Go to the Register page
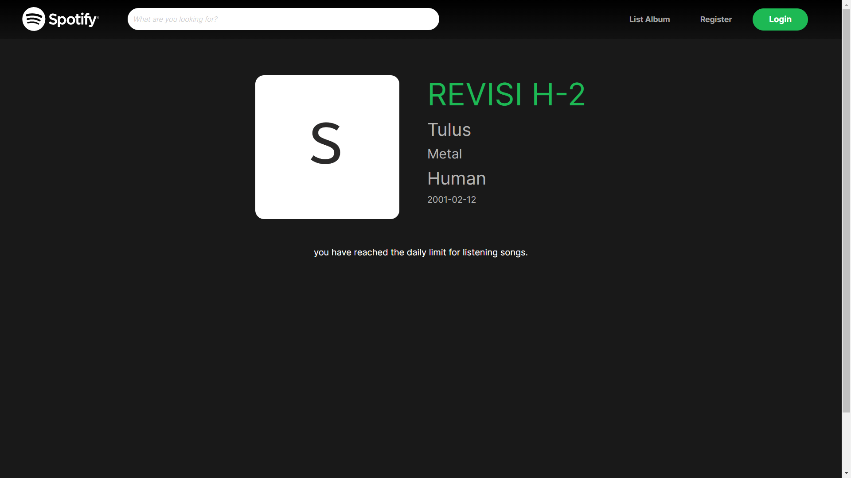The image size is (851, 478). coord(716,19)
